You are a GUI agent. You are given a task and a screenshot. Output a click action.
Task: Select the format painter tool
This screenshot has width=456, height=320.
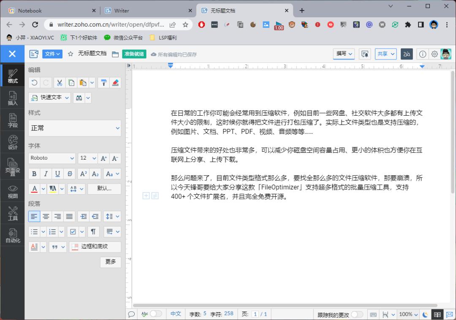tap(104, 82)
